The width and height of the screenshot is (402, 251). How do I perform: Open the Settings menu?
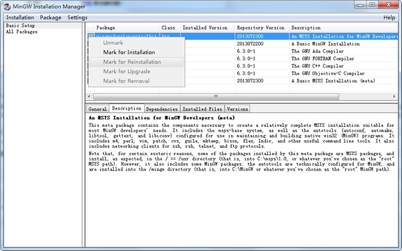77,17
